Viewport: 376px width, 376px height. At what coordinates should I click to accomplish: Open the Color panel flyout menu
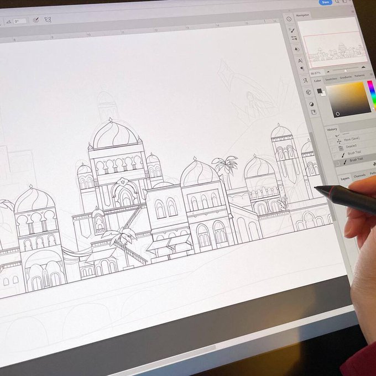[x=372, y=75]
